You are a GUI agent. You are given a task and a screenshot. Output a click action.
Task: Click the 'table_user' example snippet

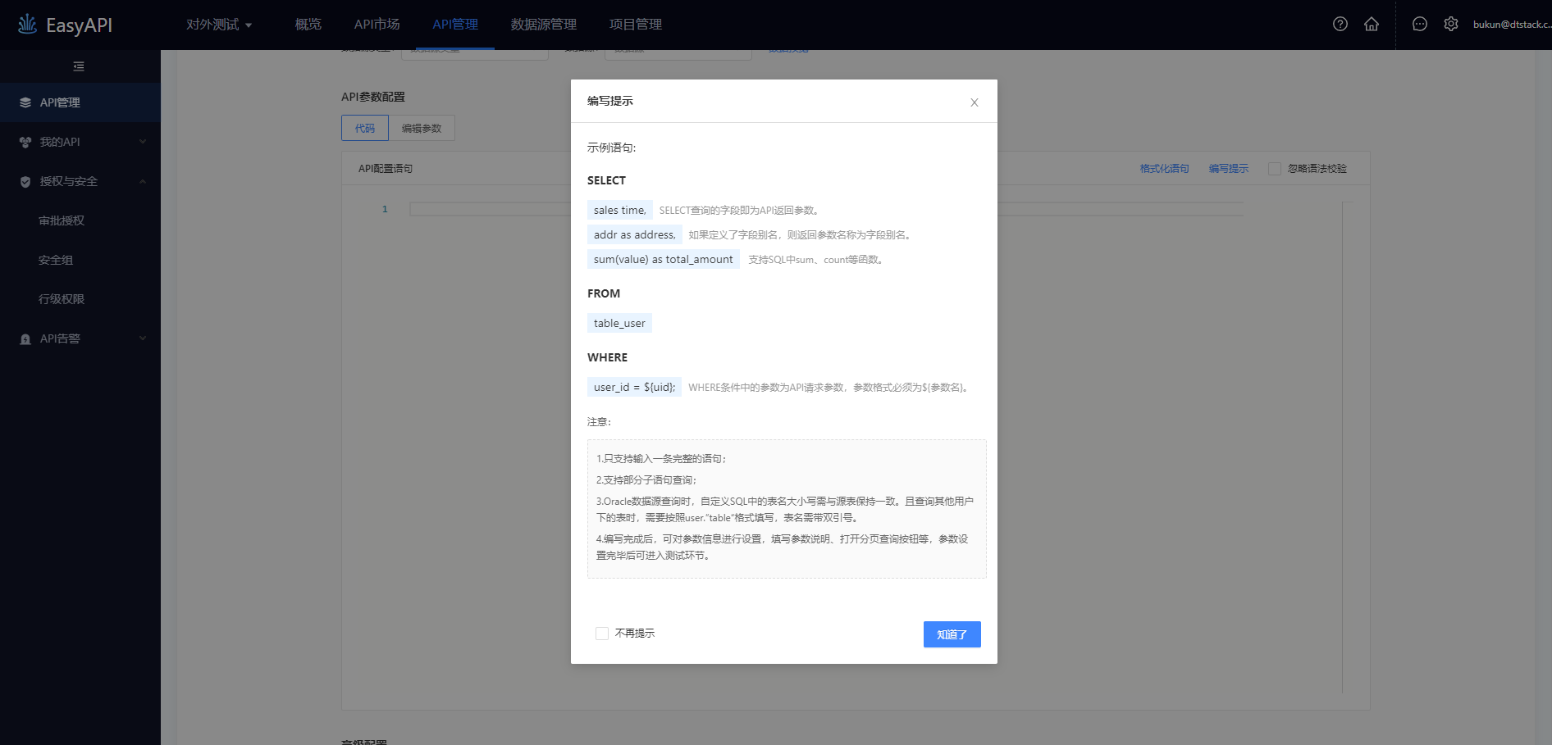pos(619,323)
